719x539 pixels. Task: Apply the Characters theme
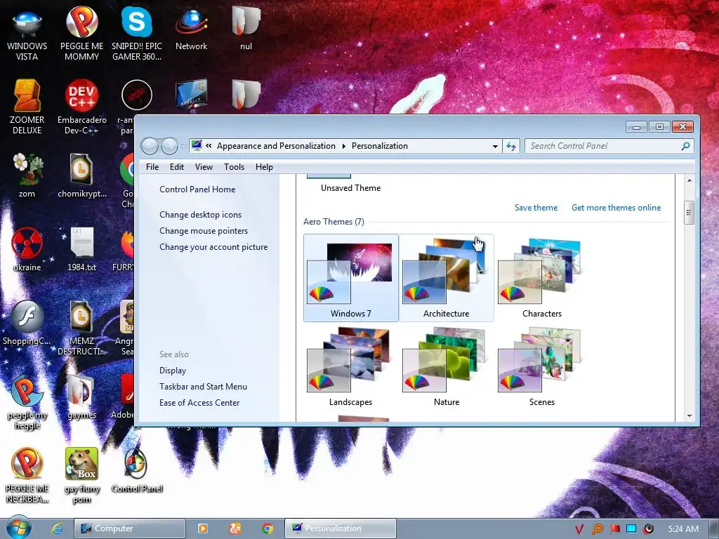coord(541,278)
